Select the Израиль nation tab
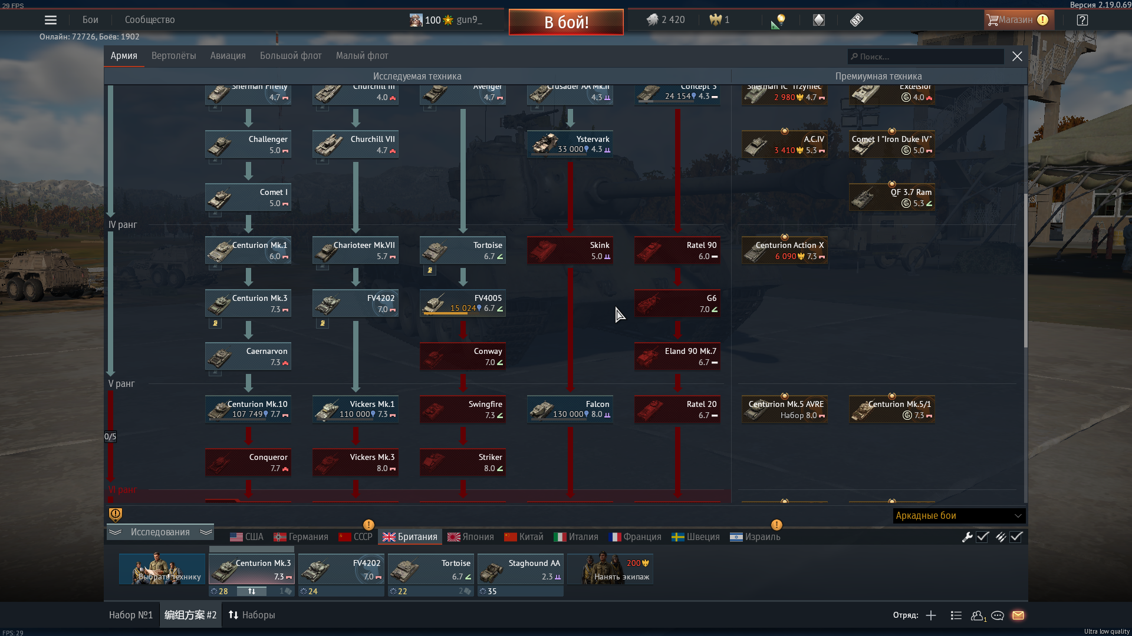1132x636 pixels. pos(755,537)
